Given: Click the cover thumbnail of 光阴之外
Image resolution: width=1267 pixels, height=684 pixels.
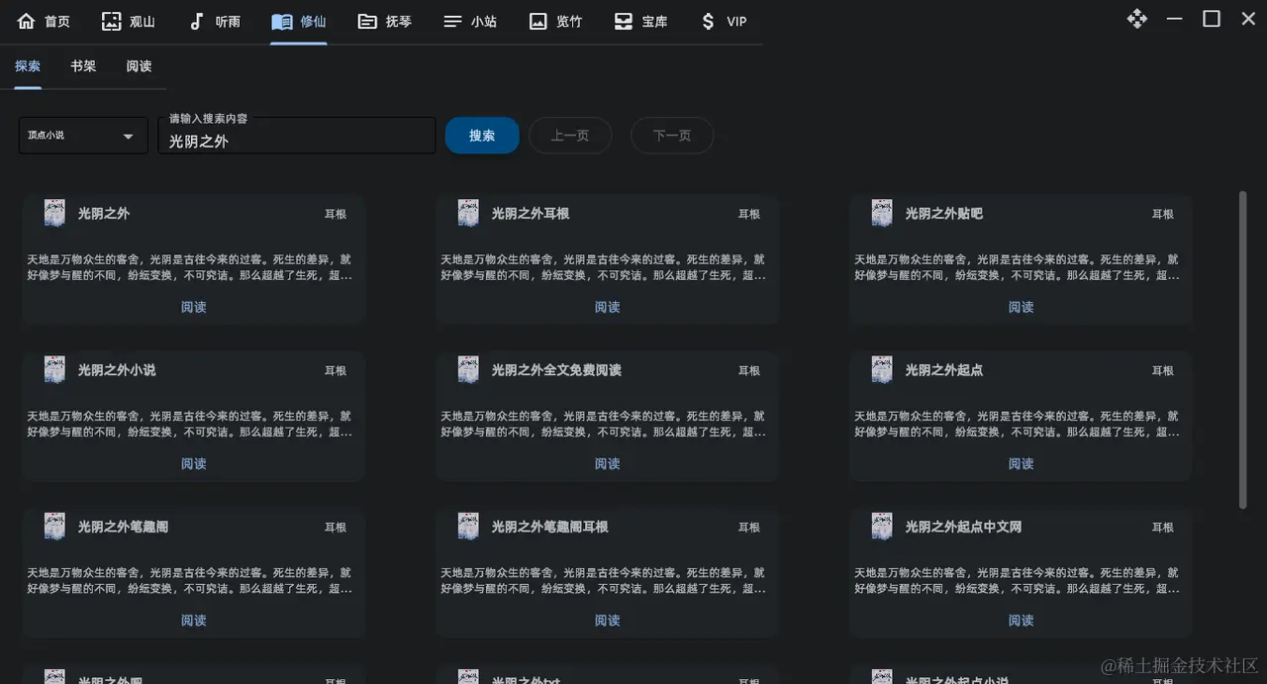Looking at the screenshot, I should click(54, 213).
